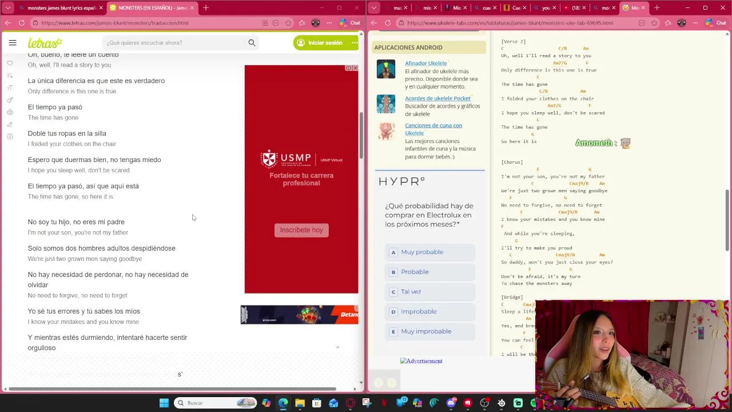The width and height of the screenshot is (732, 412).
Task: Click the add-to-playlist icon in the letras sidebar
Action: [10, 76]
